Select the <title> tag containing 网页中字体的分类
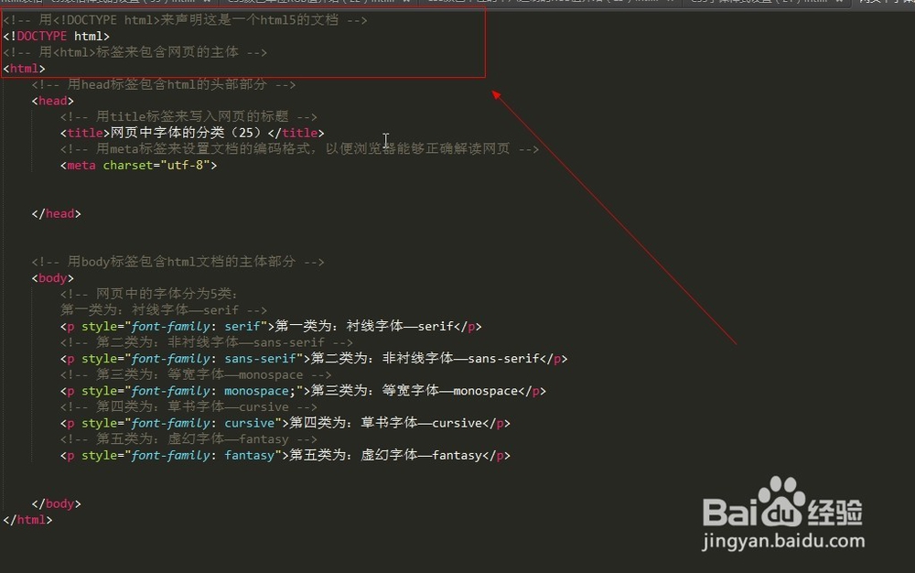915x573 pixels. 192,133
